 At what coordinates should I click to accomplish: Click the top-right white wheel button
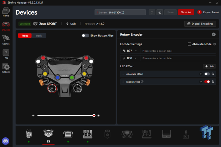click(91, 61)
